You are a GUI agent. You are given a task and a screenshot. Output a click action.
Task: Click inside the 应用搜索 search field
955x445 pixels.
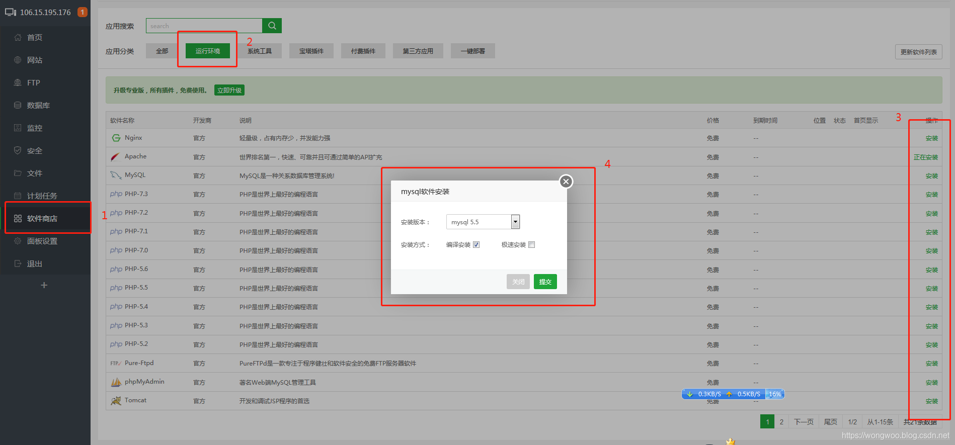(x=204, y=26)
